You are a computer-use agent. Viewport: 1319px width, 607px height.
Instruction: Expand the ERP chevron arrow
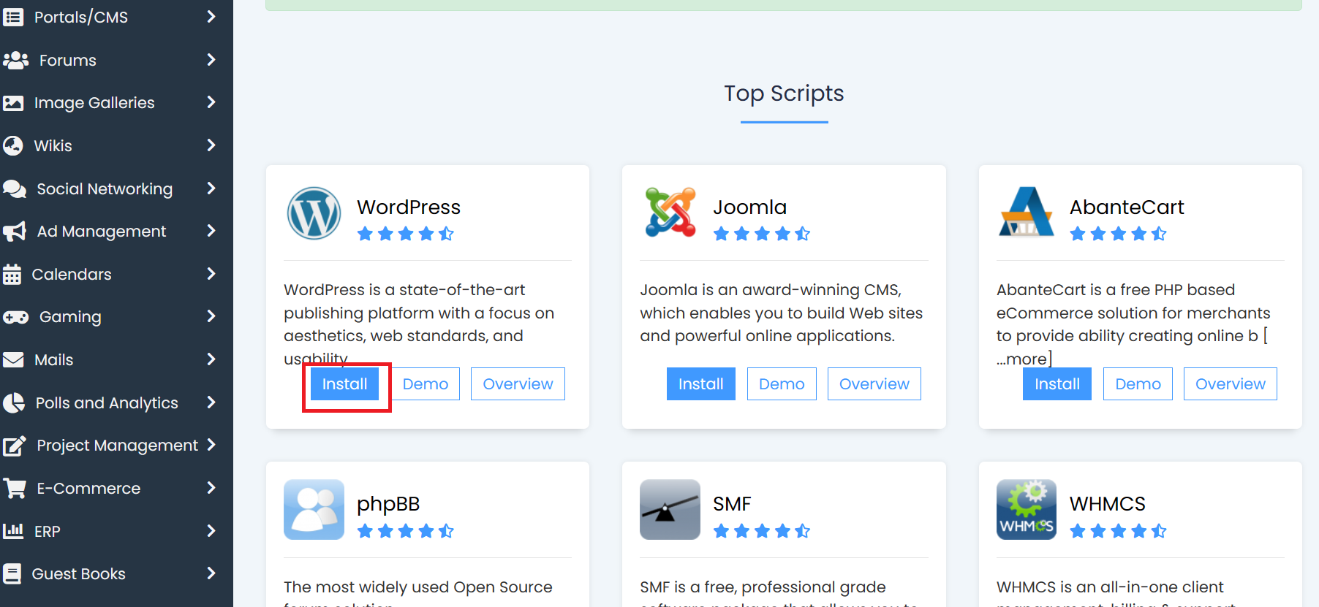click(x=211, y=530)
